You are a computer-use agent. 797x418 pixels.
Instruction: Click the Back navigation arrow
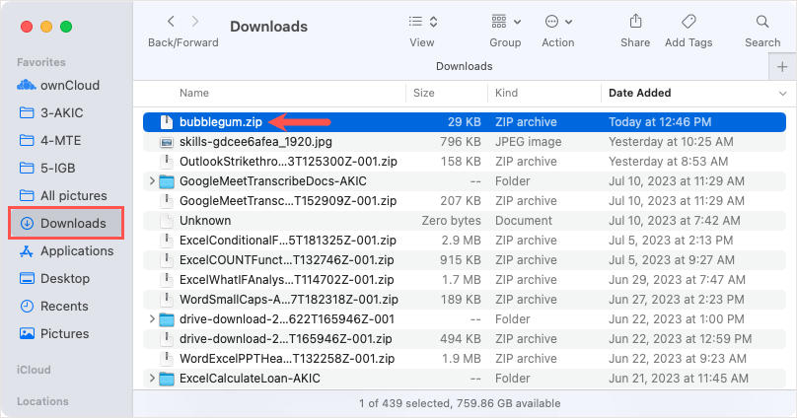click(x=172, y=21)
